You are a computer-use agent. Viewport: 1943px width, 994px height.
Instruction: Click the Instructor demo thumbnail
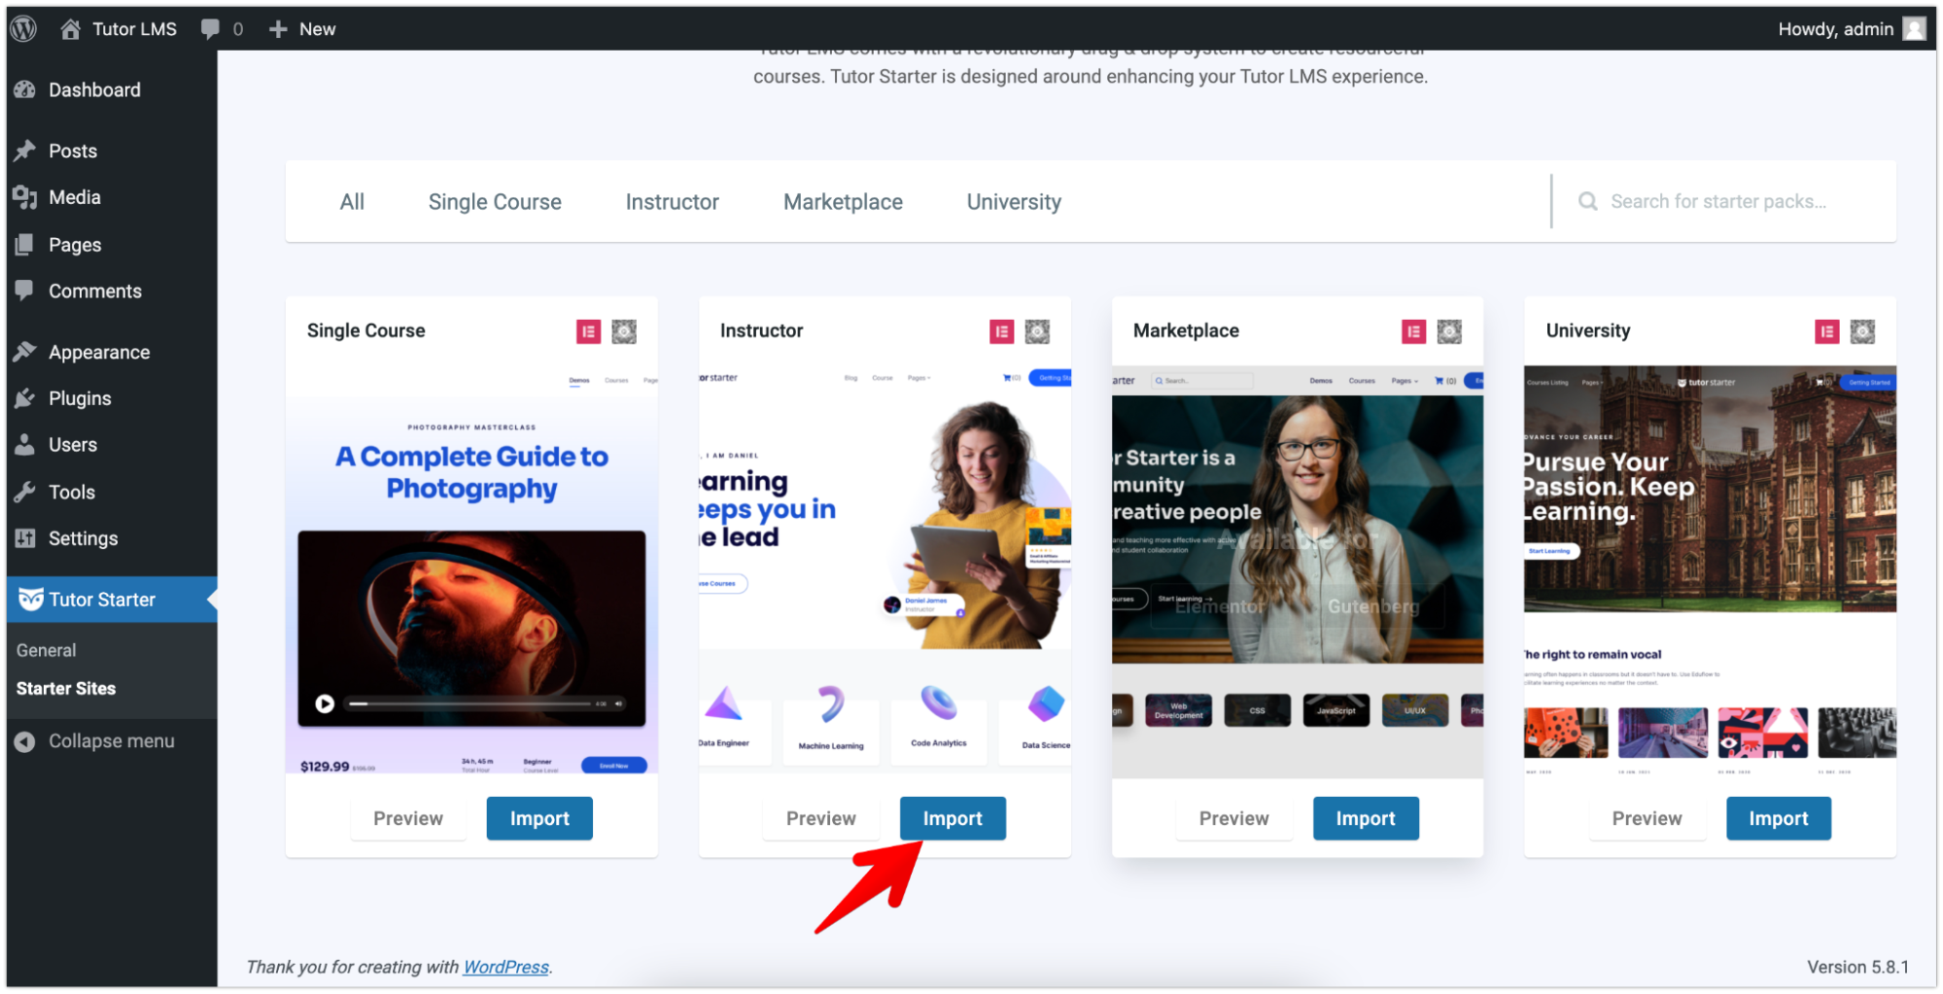(885, 570)
